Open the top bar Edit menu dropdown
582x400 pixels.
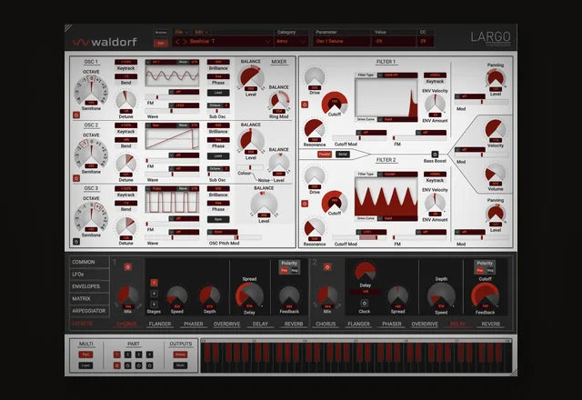(202, 33)
